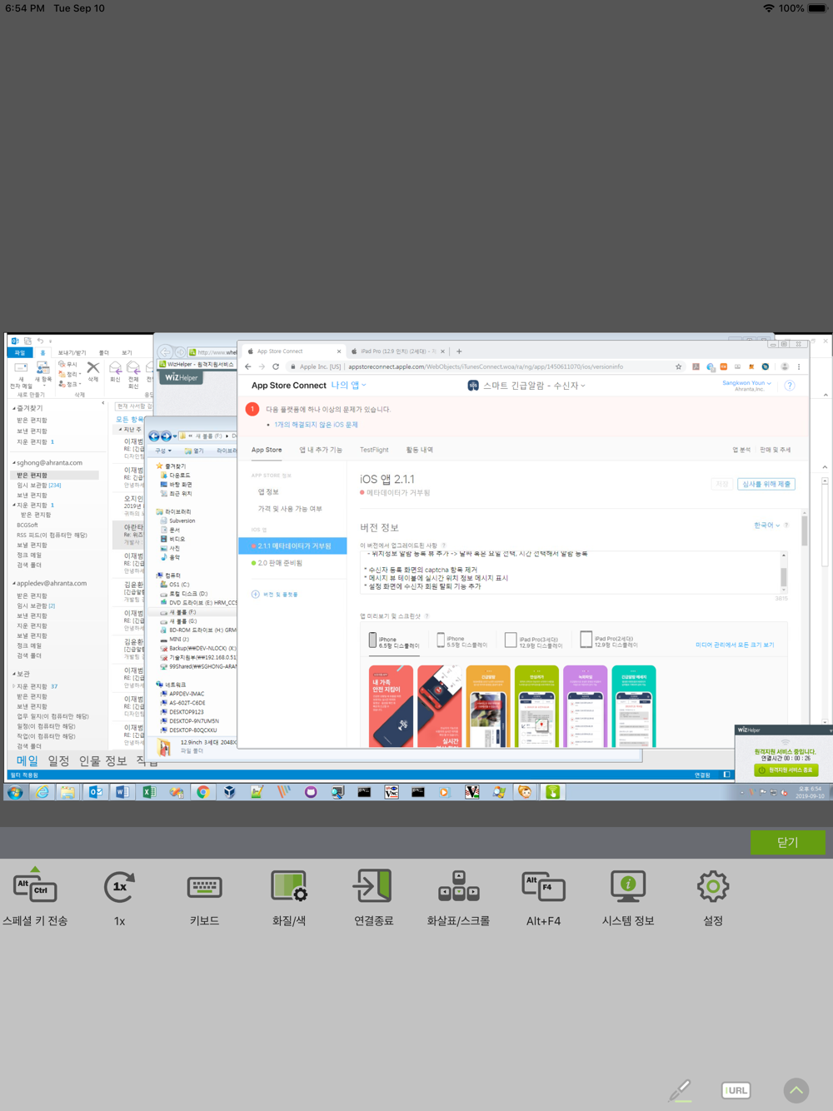Click Outlook reply (회신) icon
This screenshot has height=1111, width=833.
(x=115, y=373)
